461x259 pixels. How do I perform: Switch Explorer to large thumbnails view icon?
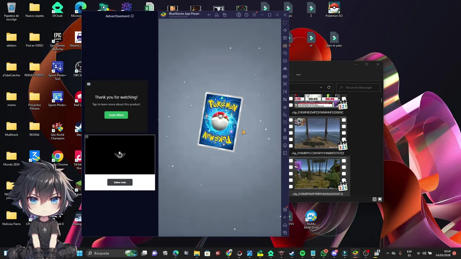[x=380, y=199]
